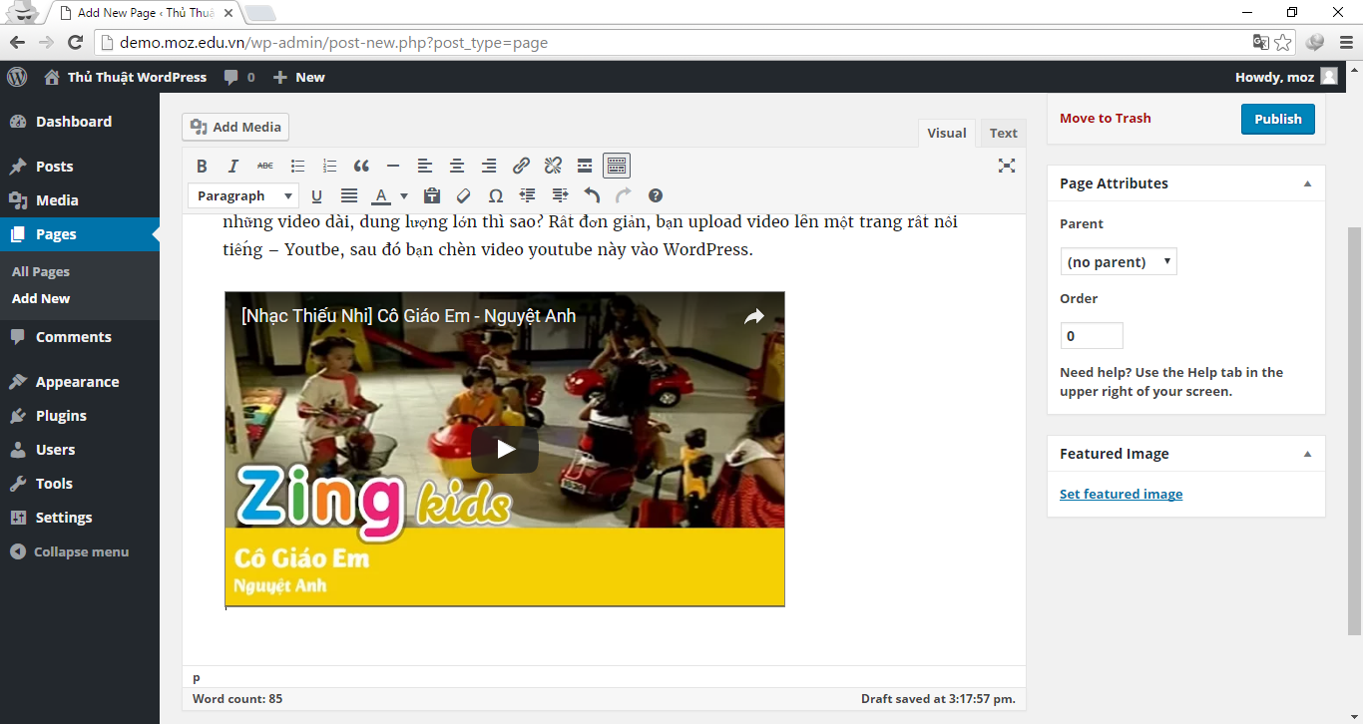The image size is (1363, 724).
Task: Open the Howdy, moz account menu
Action: coord(1286,77)
